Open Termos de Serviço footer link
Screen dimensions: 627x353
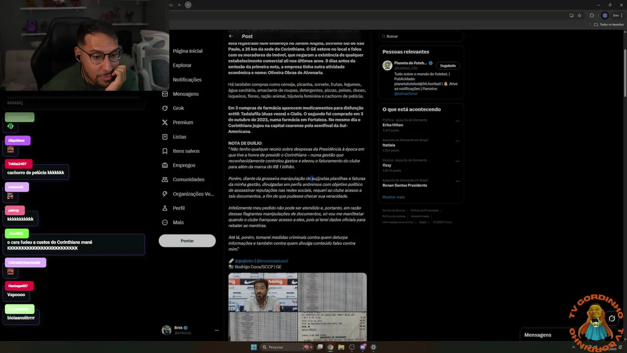click(x=393, y=210)
